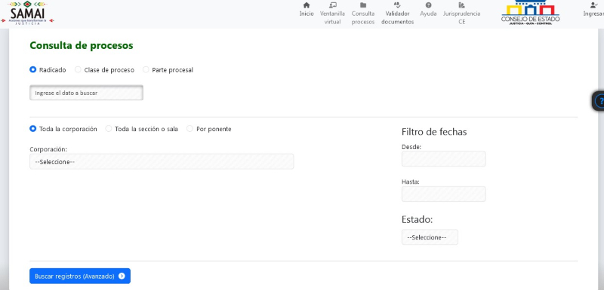Click the Ingresar user icon

point(593,5)
